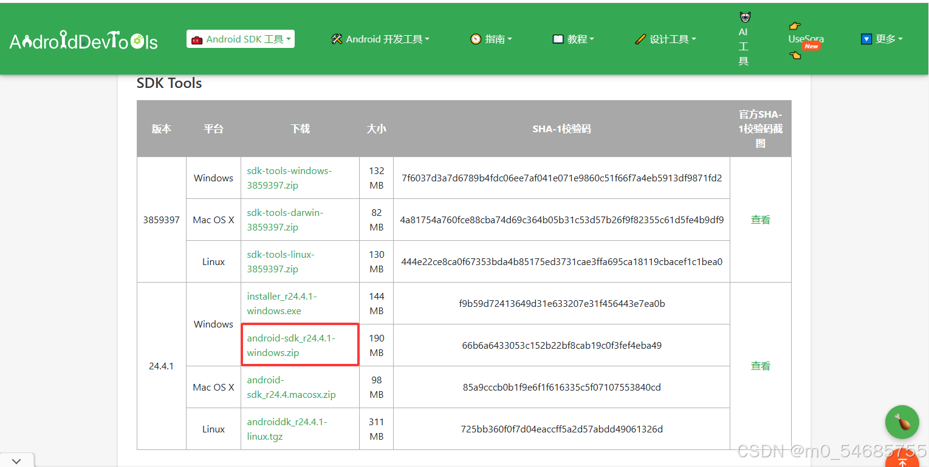Click the blue arrow icon beside 更多
The width and height of the screenshot is (929, 467).
867,39
